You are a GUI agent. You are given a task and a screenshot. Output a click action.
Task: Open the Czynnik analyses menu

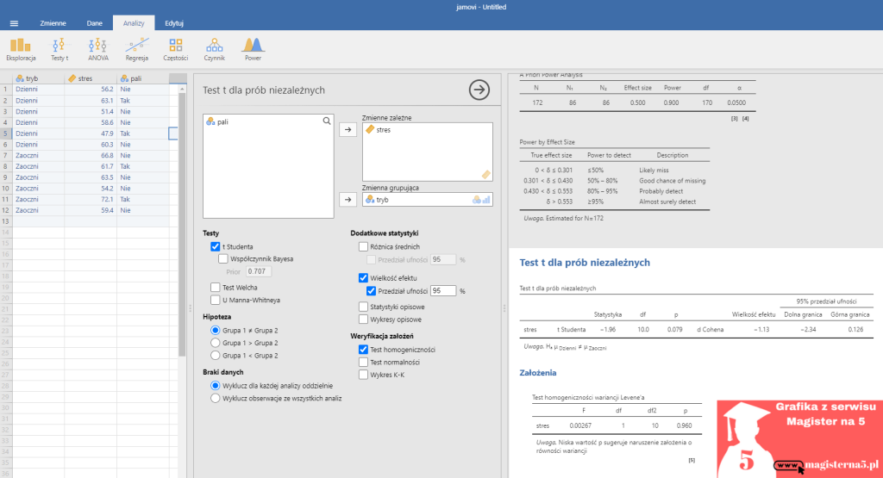point(214,48)
